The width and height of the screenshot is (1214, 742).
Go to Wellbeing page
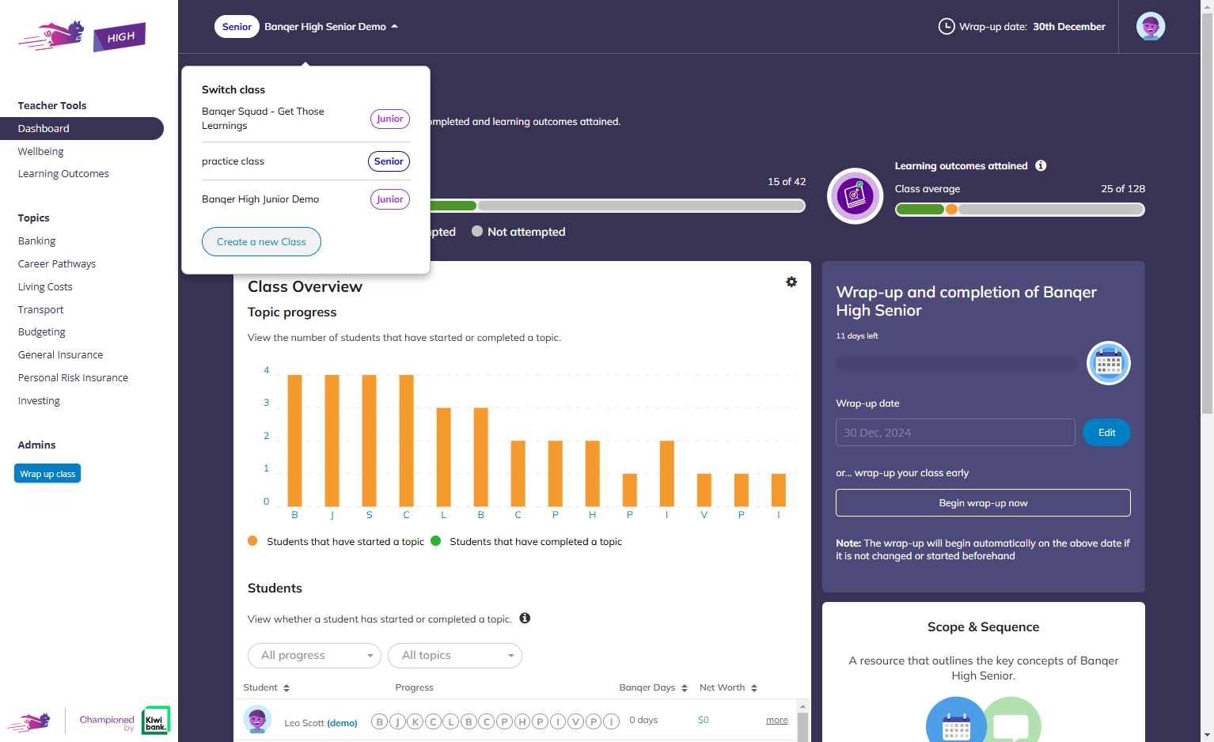coord(41,151)
